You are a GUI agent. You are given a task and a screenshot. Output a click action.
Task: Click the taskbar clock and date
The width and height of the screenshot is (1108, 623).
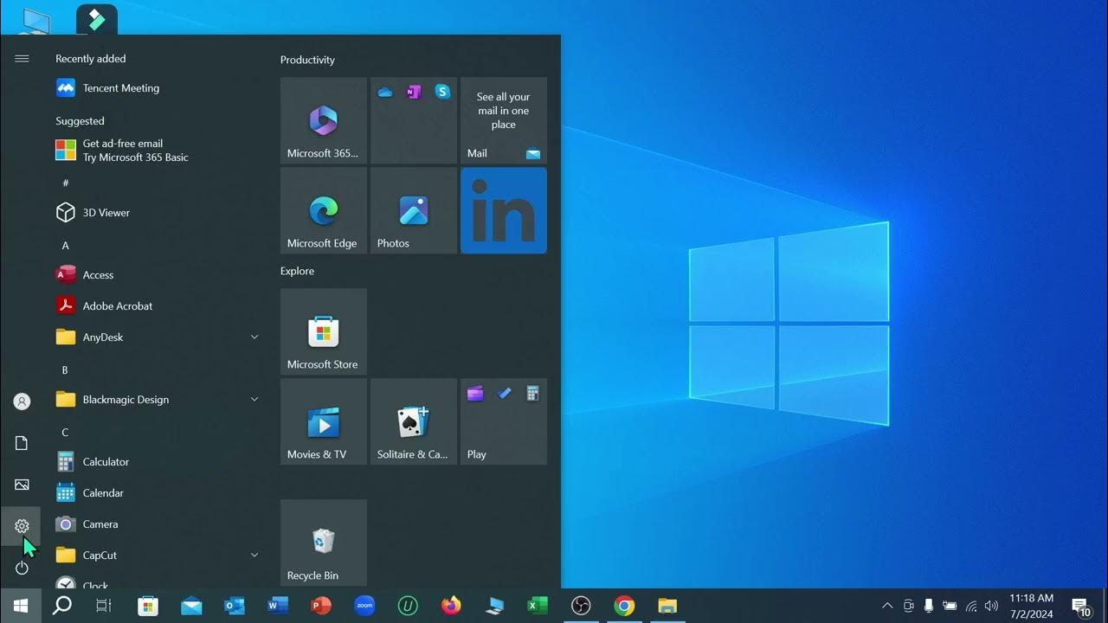pyautogui.click(x=1032, y=606)
